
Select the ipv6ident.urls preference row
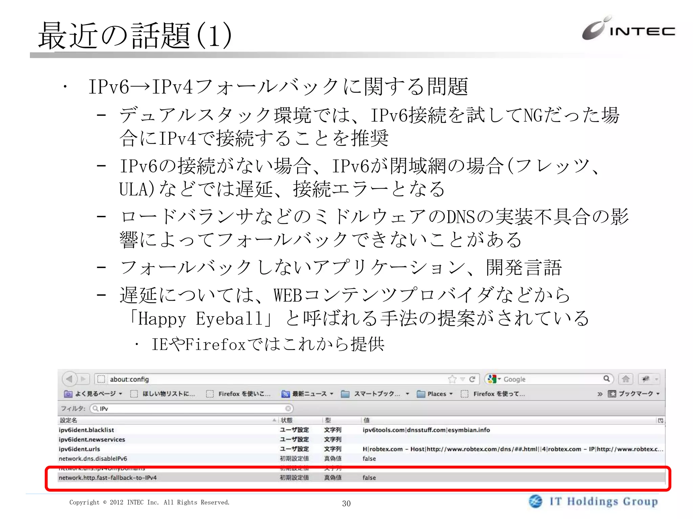(x=361, y=449)
